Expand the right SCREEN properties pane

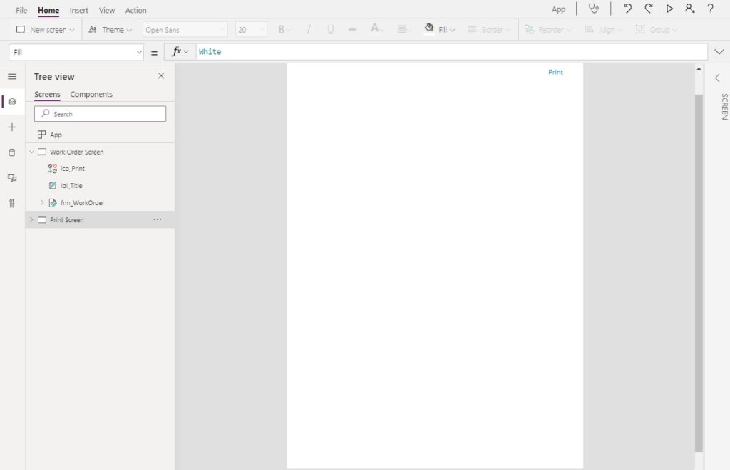[717, 78]
